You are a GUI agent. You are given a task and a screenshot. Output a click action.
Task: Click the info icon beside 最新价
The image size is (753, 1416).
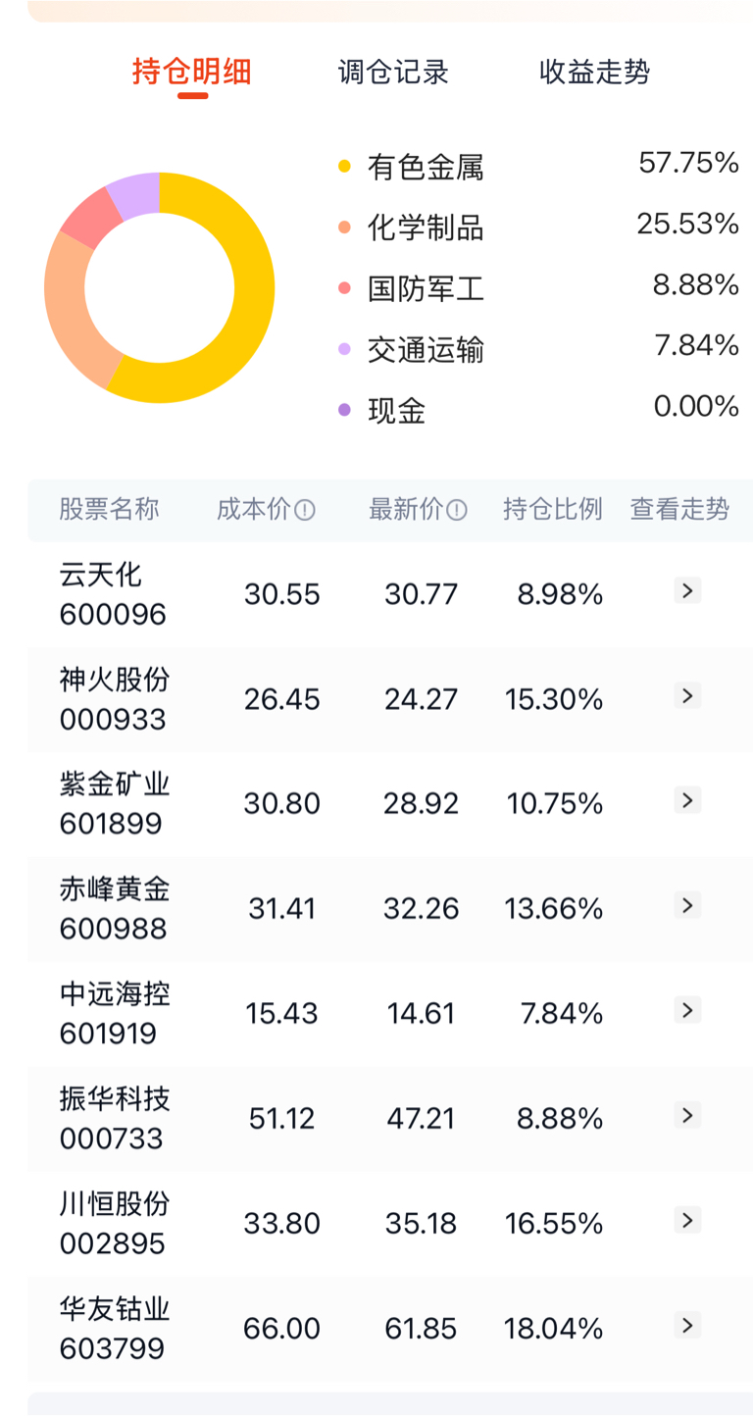pos(457,510)
